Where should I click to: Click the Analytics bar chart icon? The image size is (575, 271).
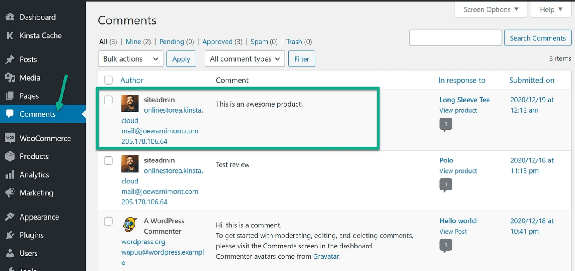point(10,175)
